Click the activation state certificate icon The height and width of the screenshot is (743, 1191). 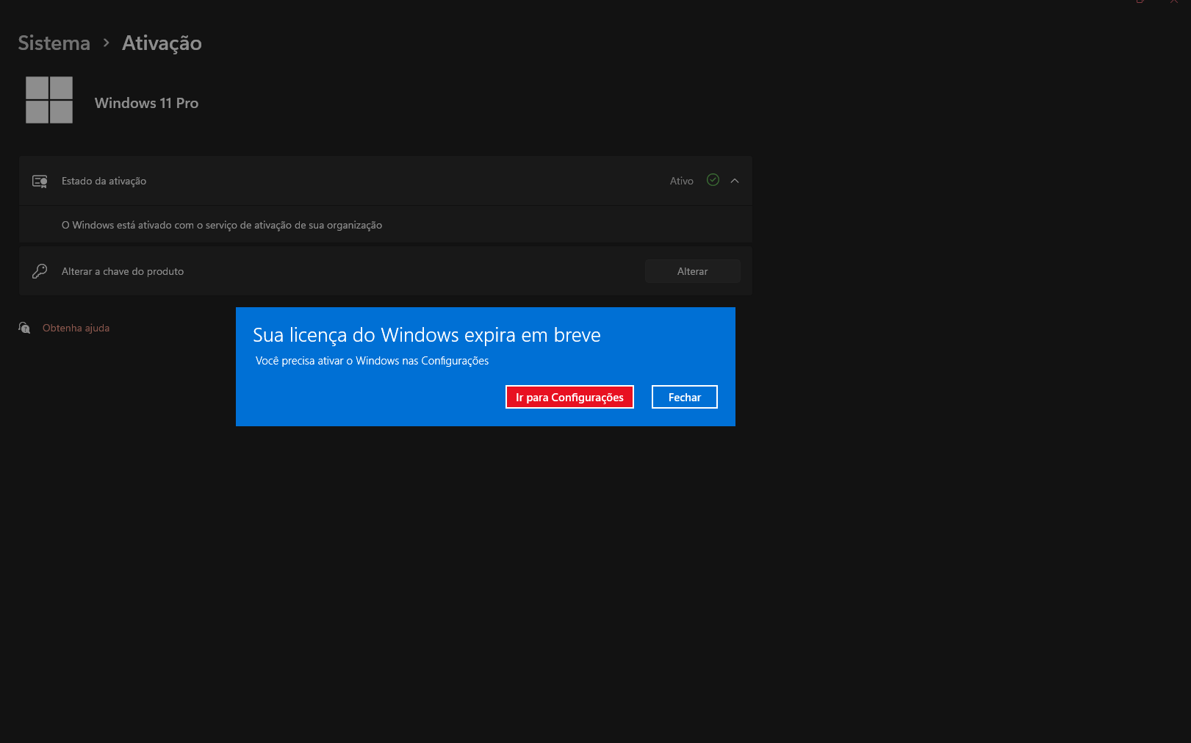(x=40, y=181)
